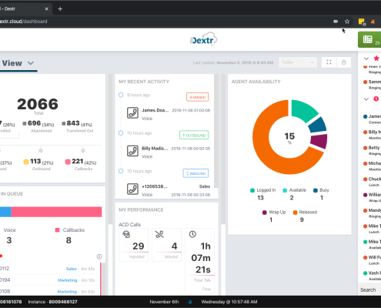This screenshot has height=308, width=381.
Task: Click Recent Activity panel scrollbar
Action: pos(216,131)
